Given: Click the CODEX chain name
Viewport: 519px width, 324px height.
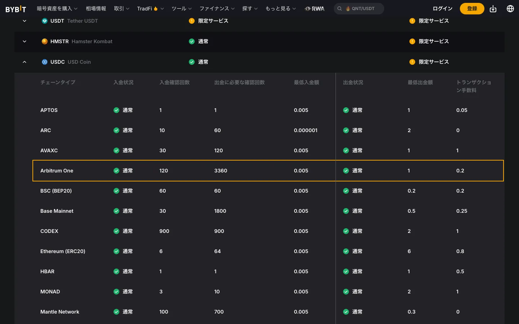Looking at the screenshot, I should [x=49, y=231].
